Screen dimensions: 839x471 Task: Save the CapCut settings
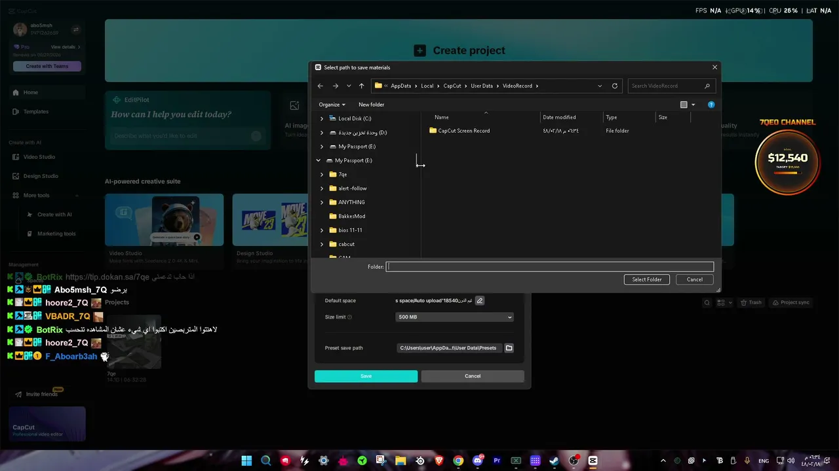[x=366, y=376]
